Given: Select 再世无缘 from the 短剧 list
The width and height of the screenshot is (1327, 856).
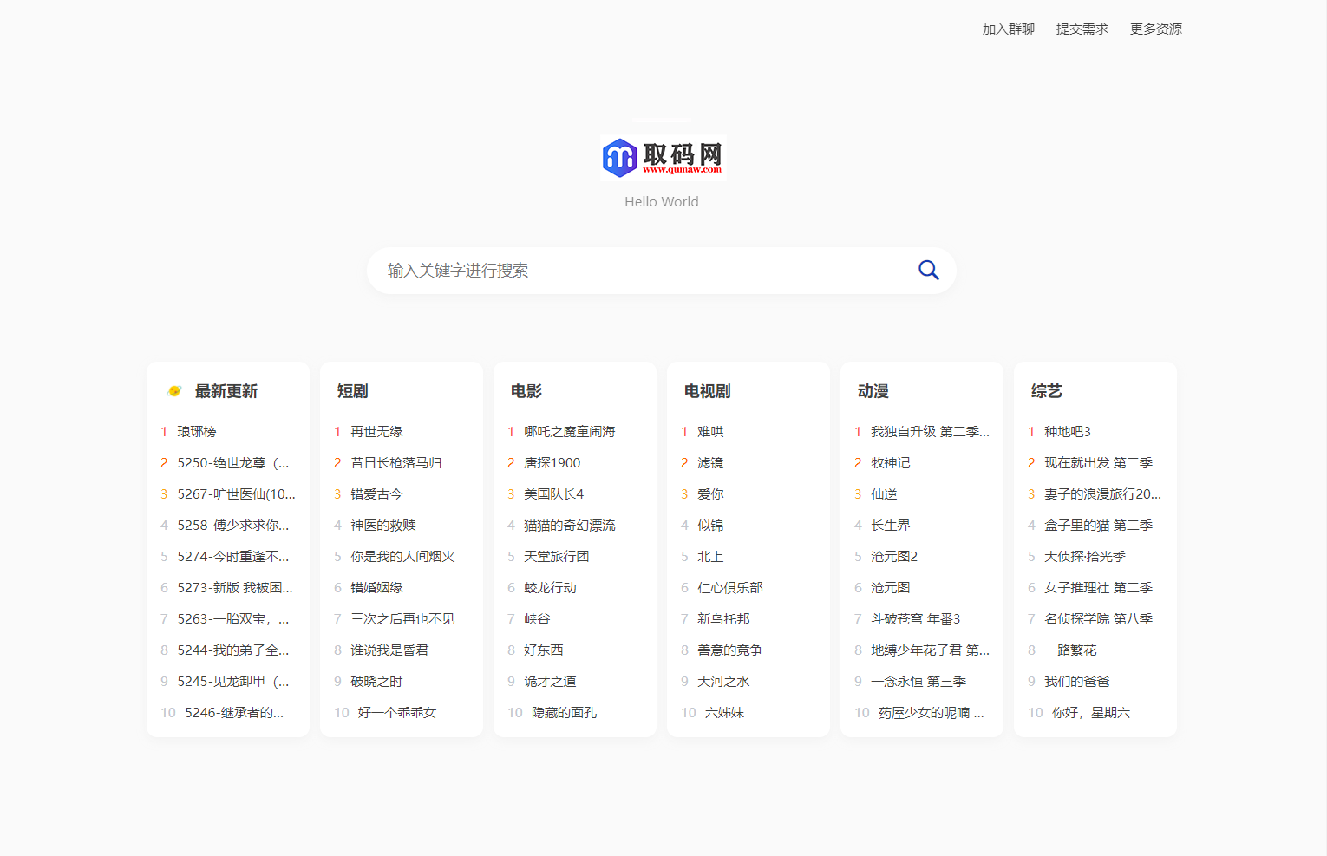Looking at the screenshot, I should pyautogui.click(x=376, y=431).
